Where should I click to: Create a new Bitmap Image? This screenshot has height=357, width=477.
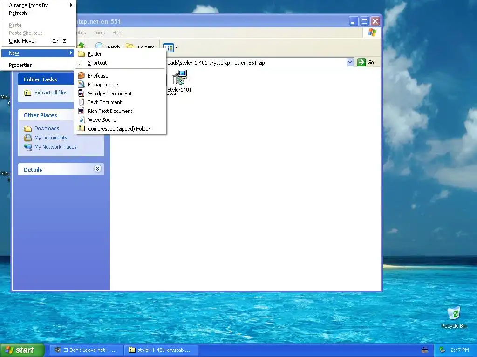tap(120, 85)
